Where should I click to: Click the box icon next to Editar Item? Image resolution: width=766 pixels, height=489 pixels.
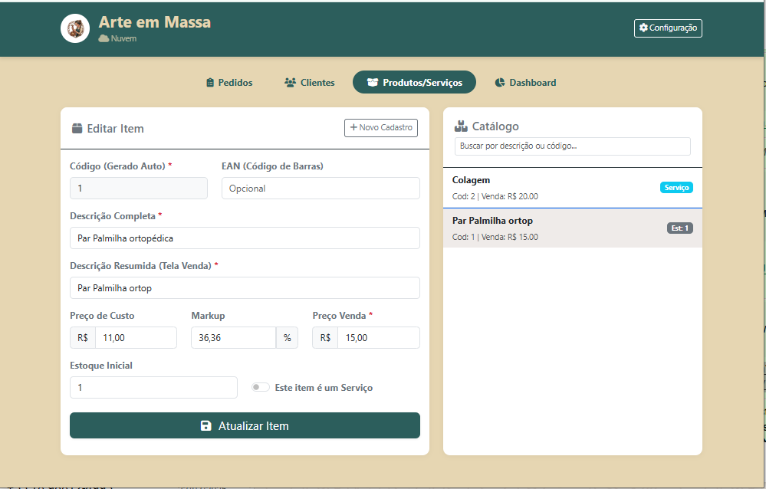[77, 129]
